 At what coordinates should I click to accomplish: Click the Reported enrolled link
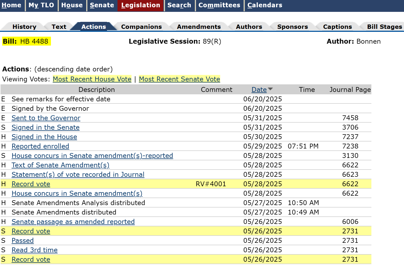click(40, 146)
